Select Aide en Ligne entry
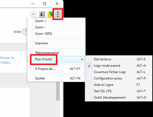153x117 pixels. [119, 85]
